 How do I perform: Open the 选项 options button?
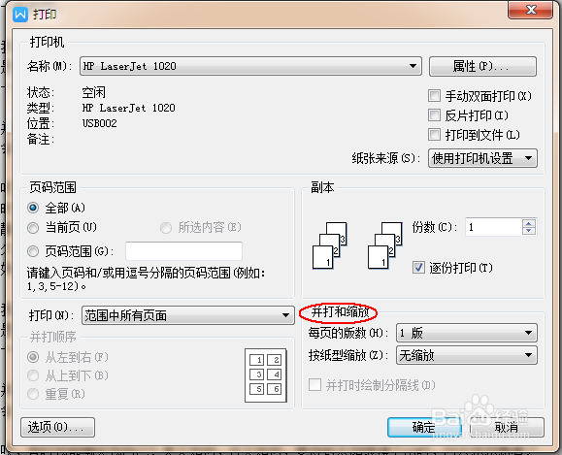(57, 427)
